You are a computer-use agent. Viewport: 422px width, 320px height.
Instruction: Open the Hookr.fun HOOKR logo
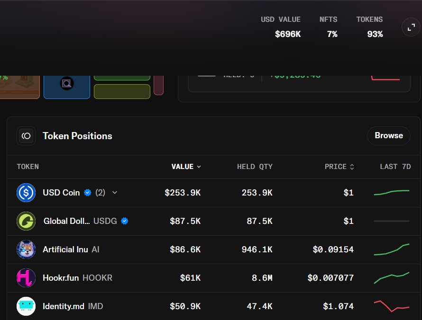26,278
